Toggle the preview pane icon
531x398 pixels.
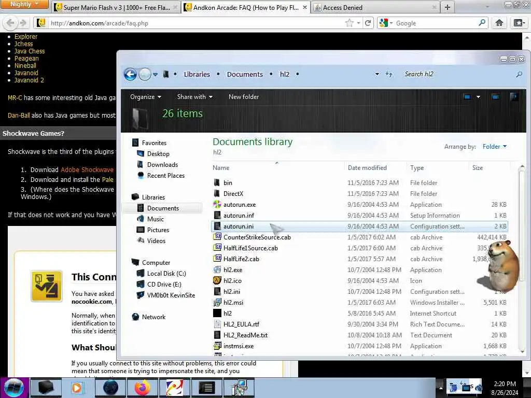(495, 97)
